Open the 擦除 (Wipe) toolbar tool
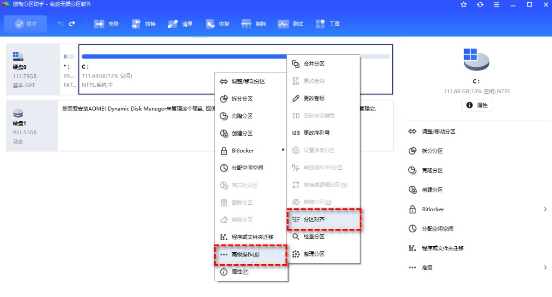Image resolution: width=552 pixels, height=297 pixels. (253, 24)
